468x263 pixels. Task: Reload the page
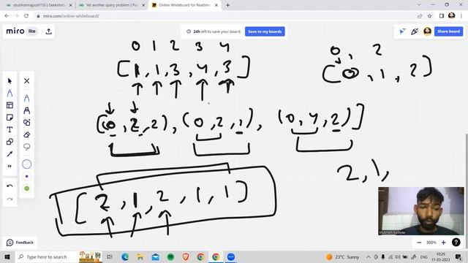26,16
